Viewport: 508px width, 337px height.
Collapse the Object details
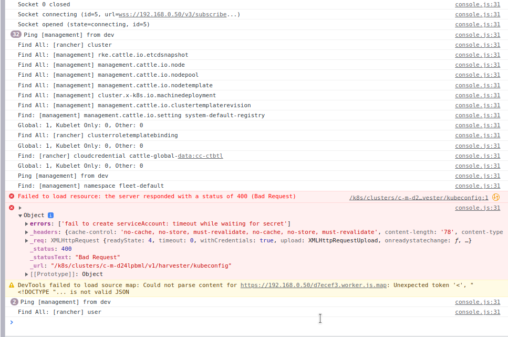pyautogui.click(x=19, y=215)
